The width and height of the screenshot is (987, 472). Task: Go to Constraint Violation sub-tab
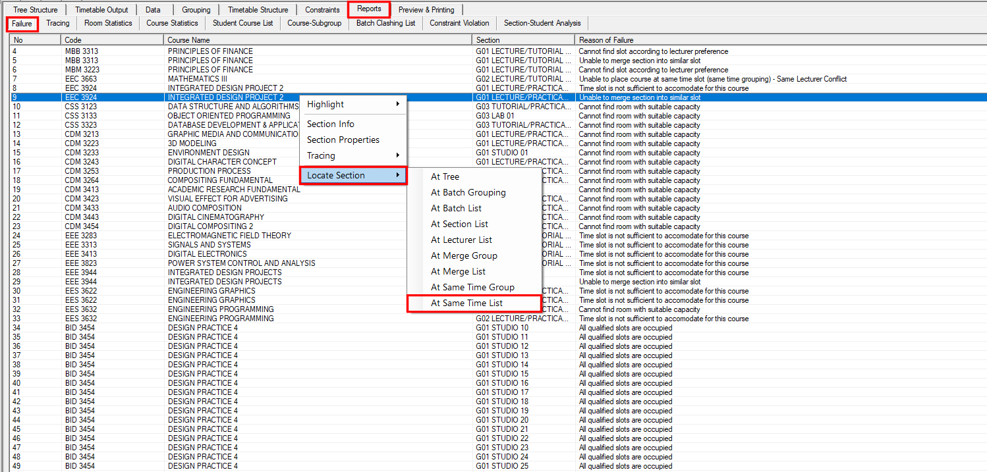click(x=459, y=23)
